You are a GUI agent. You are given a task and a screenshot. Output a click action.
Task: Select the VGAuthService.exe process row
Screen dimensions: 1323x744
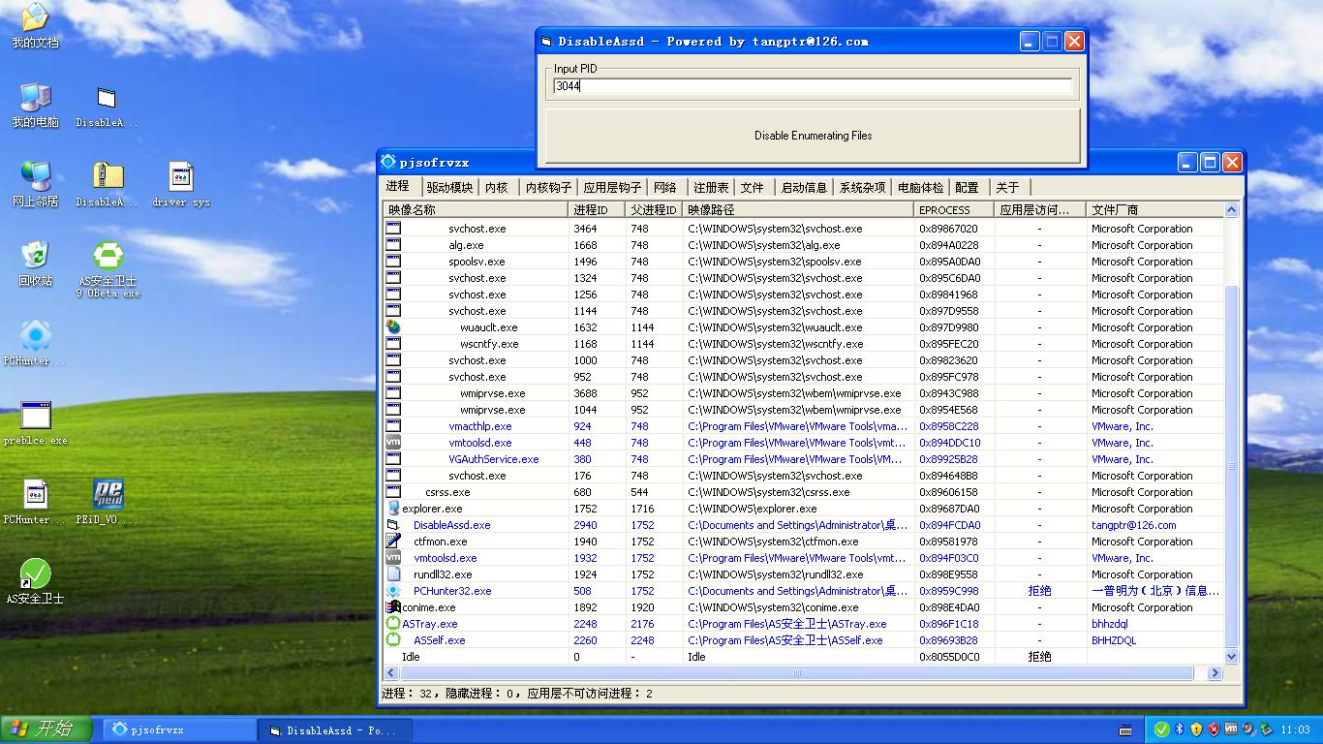pyautogui.click(x=804, y=459)
